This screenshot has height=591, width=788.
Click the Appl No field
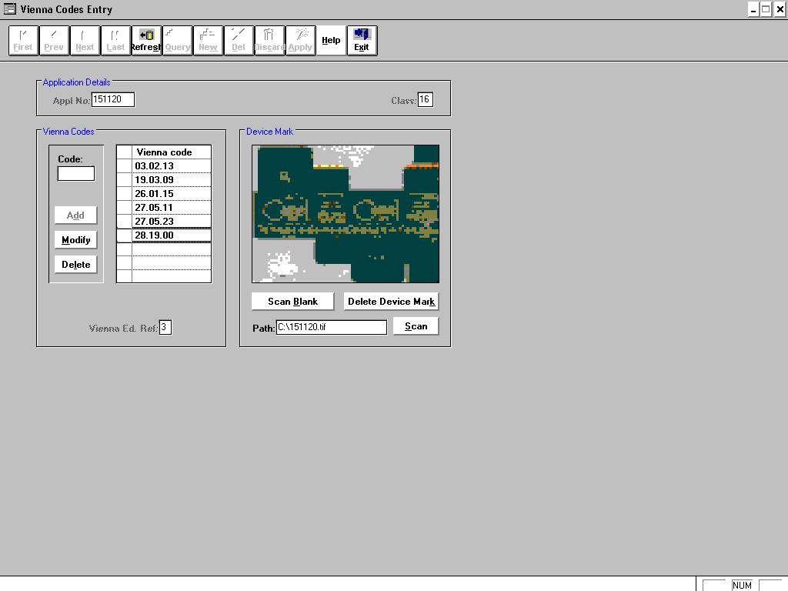pos(112,99)
